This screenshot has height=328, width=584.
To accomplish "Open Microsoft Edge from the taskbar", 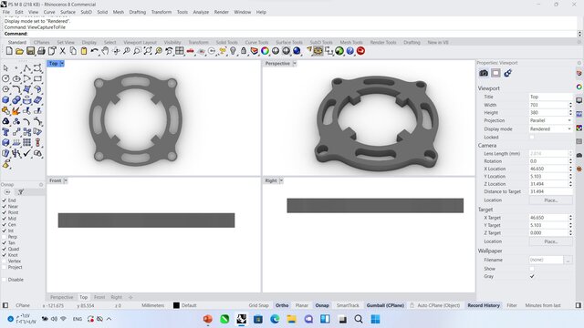I will [275, 319].
